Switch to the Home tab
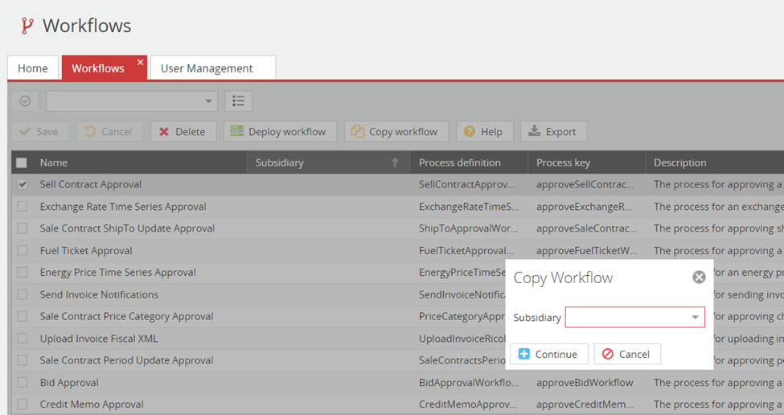Image resolution: width=784 pixels, height=415 pixels. pyautogui.click(x=33, y=68)
